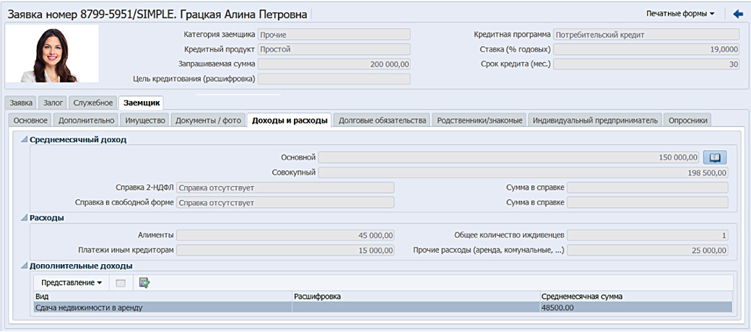Click the detach table icon next to Представление
751x332 pixels.
pyautogui.click(x=121, y=283)
